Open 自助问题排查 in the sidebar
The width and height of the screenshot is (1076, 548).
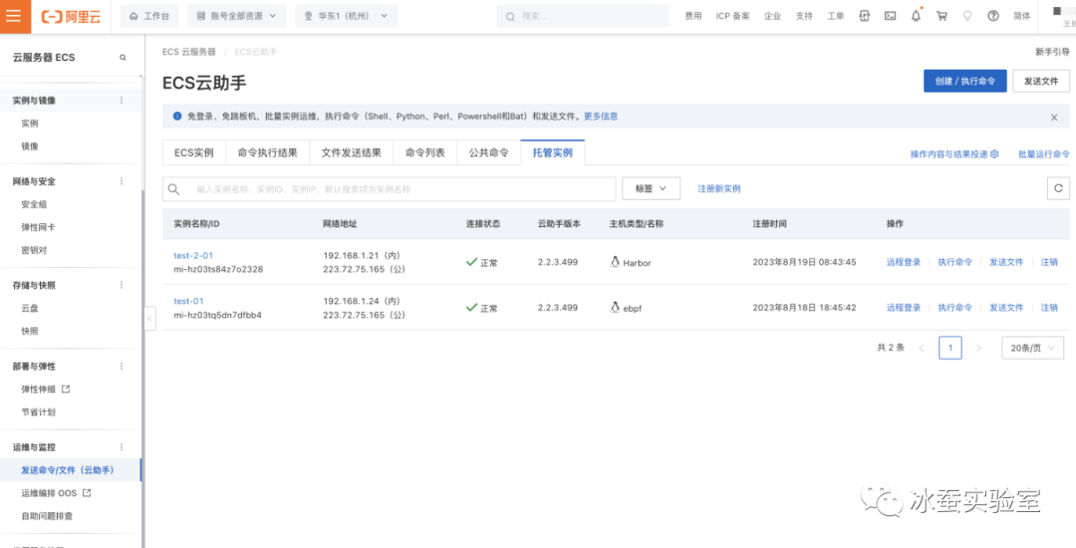point(47,515)
